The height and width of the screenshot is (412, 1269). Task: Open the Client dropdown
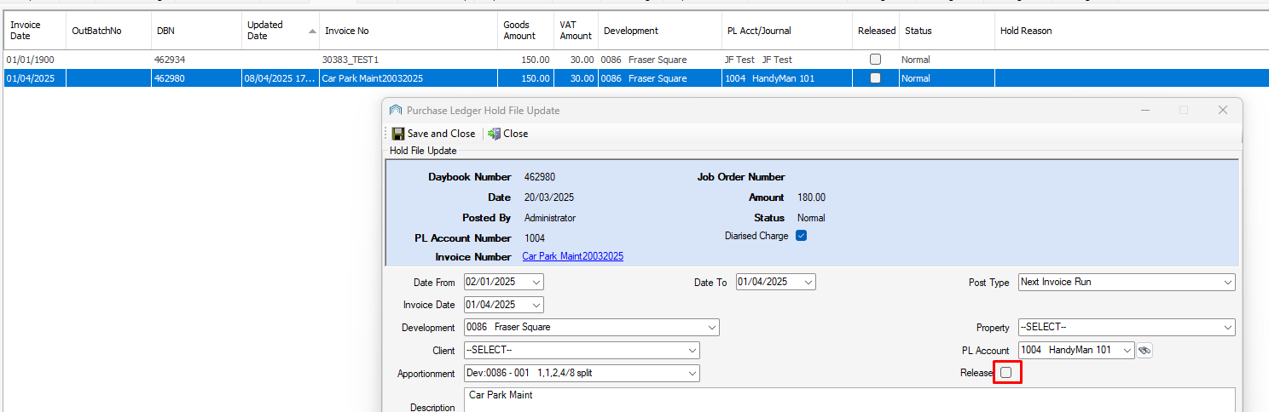692,351
